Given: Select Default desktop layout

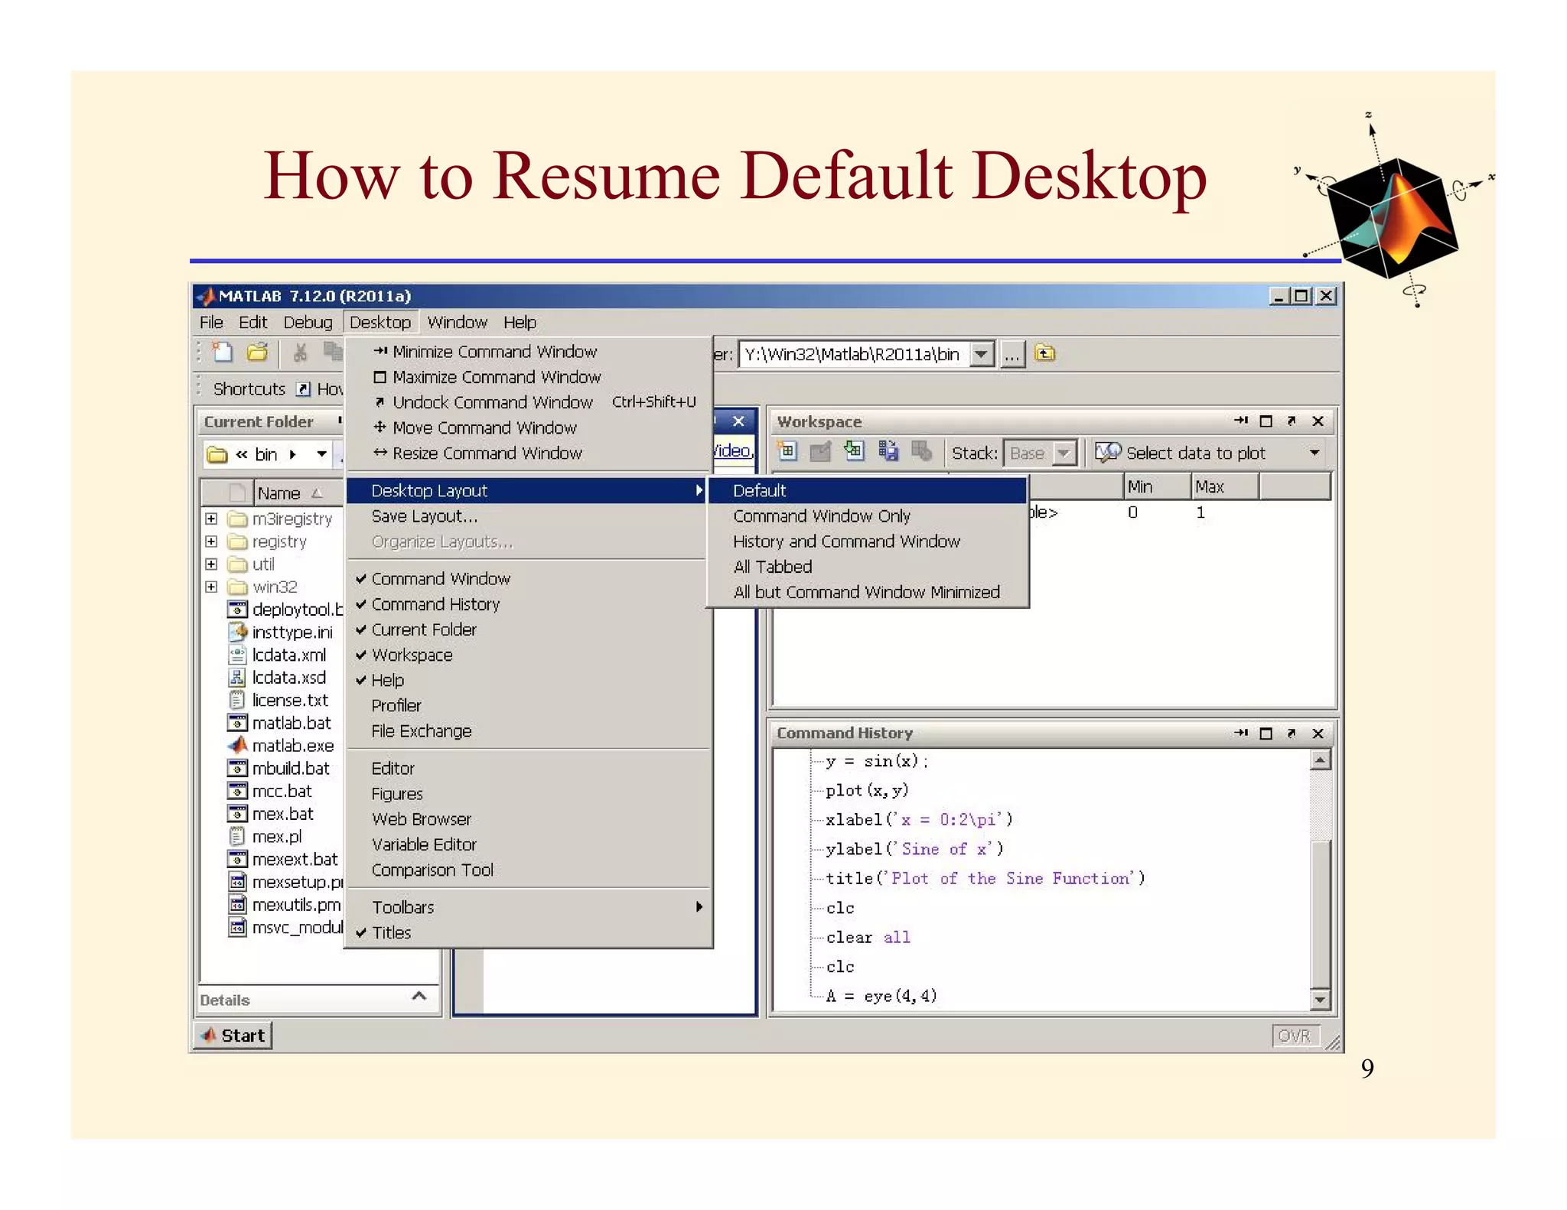Looking at the screenshot, I should coord(868,490).
